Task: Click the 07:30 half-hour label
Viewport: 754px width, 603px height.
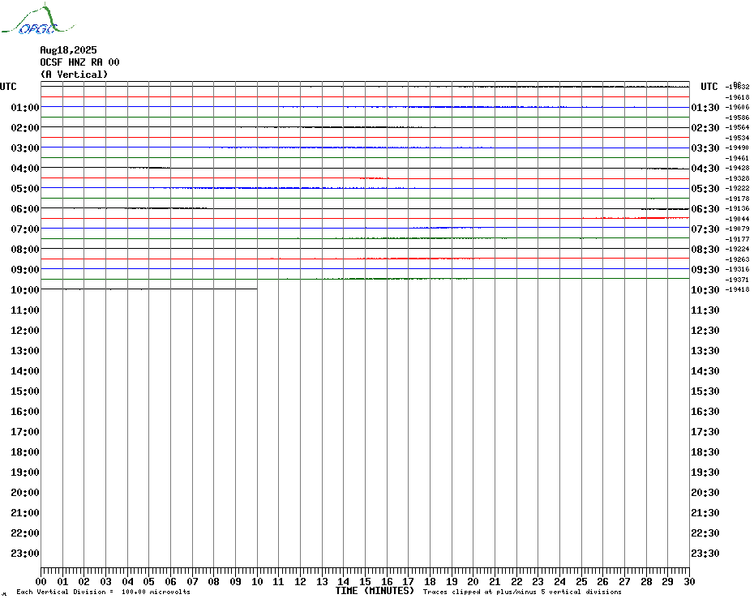Action: (x=705, y=229)
